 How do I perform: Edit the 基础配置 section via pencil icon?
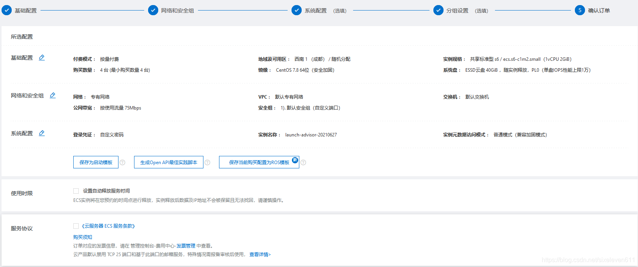[42, 58]
